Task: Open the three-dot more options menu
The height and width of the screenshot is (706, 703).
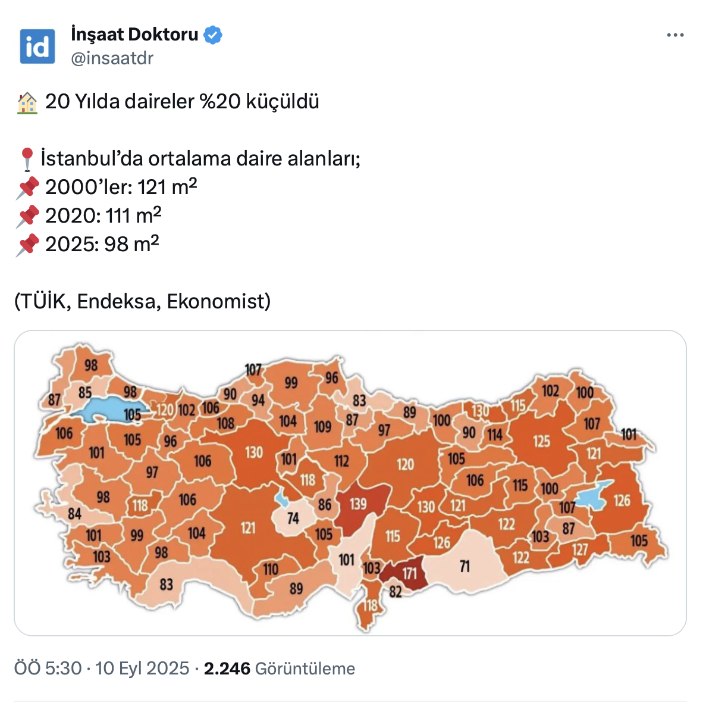Action: [675, 36]
